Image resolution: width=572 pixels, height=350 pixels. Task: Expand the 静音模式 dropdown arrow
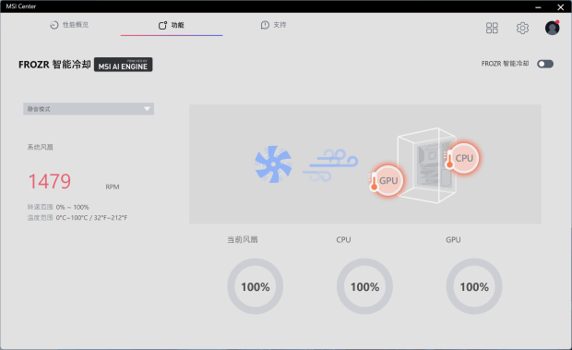pyautogui.click(x=147, y=109)
